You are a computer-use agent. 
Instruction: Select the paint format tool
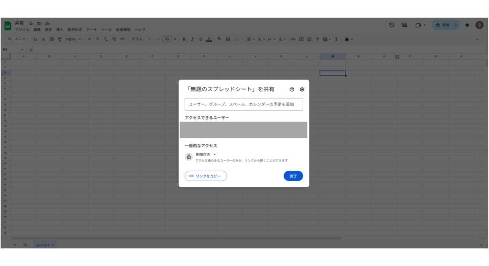(x=60, y=39)
